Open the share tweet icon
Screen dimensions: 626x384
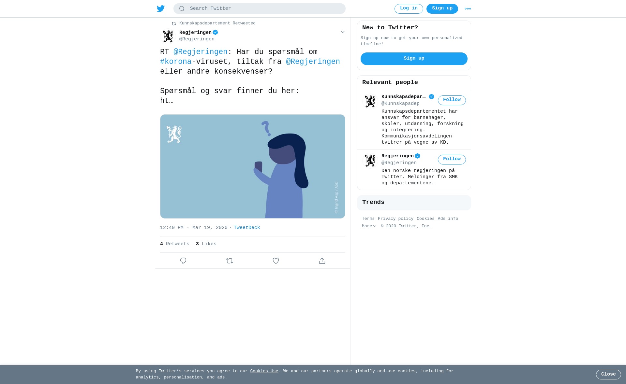pyautogui.click(x=322, y=261)
